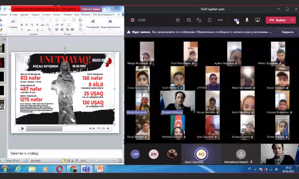Click text columns icon in PowerPoint ribbon
This screenshot has height=179, width=299.
pyautogui.click(x=81, y=20)
